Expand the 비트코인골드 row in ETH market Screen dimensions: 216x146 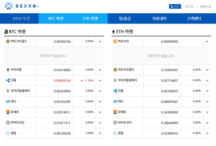(x=207, y=70)
